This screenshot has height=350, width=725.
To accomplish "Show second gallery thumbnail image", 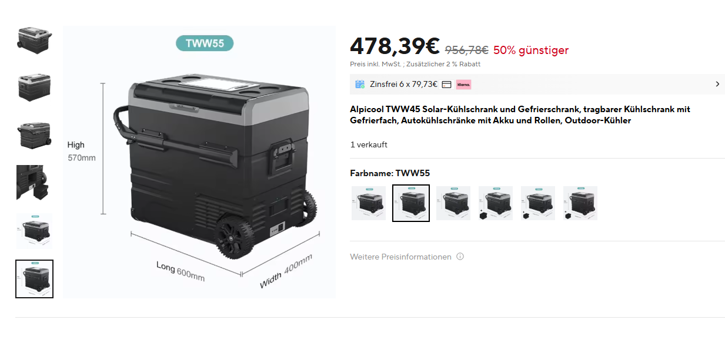I will pyautogui.click(x=34, y=86).
